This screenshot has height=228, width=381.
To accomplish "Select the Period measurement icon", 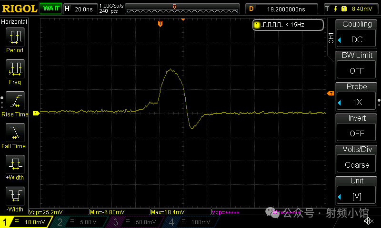I will [x=15, y=38].
